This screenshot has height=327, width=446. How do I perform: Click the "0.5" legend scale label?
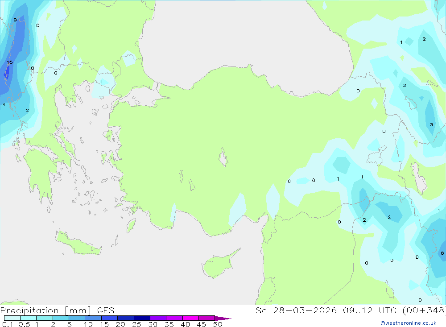24,324
